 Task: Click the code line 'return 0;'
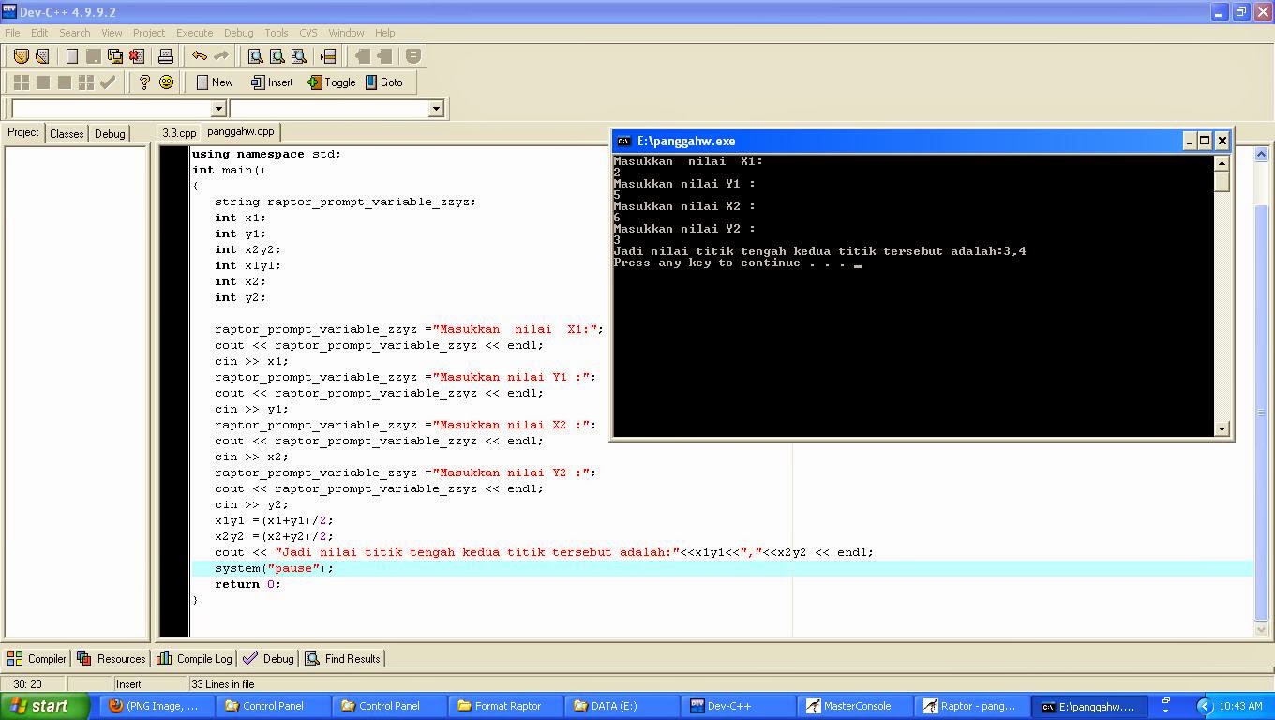click(x=247, y=584)
